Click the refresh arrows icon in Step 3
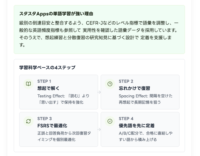The width and height of the screenshot is (200, 156). pos(28,121)
